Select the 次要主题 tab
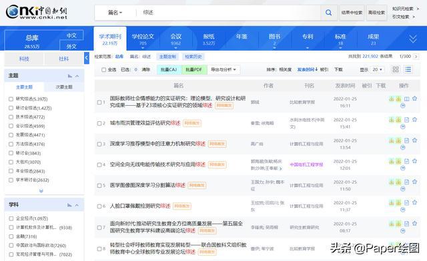 tap(64, 87)
